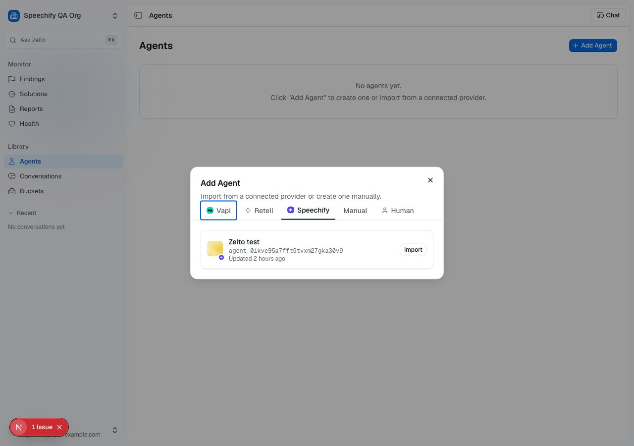The height and width of the screenshot is (446, 634).
Task: Select the Speechify tab
Action: click(x=308, y=211)
